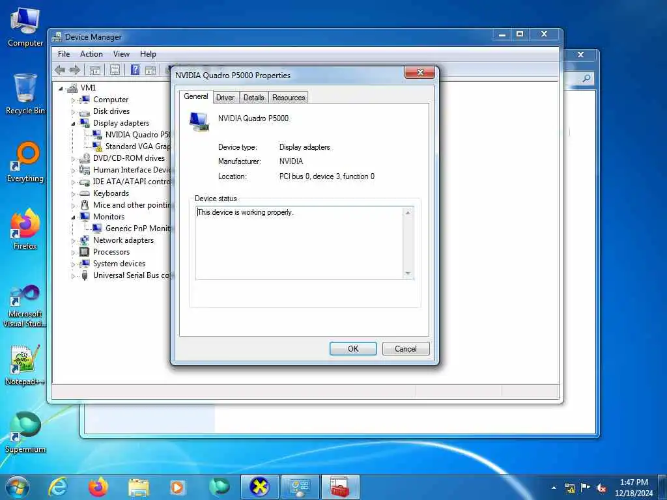Select Human Interface Devices entry

tap(132, 170)
